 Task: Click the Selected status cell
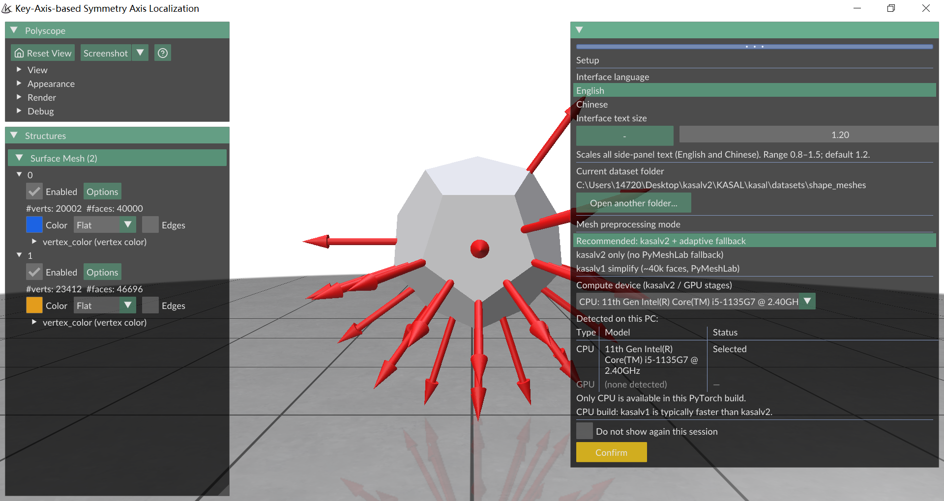[x=730, y=349]
